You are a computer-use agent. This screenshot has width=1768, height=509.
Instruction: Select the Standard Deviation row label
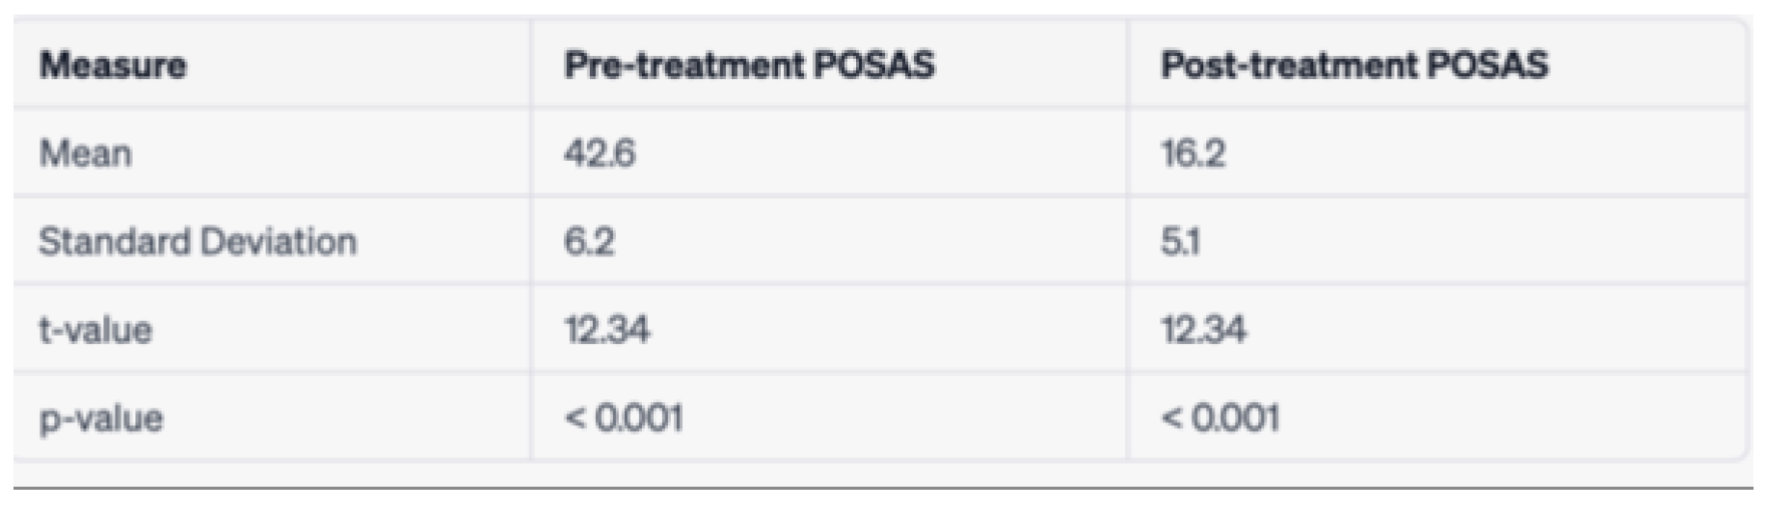click(x=198, y=242)
